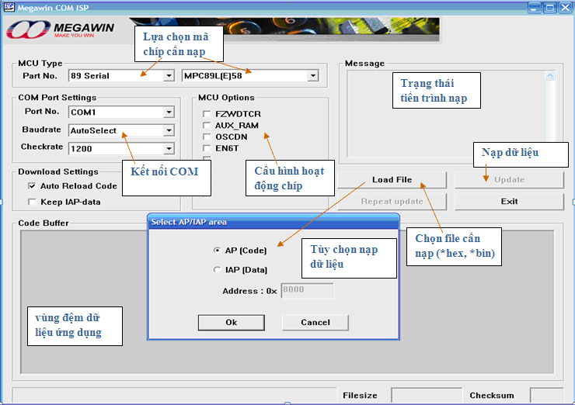
Task: Select the IAP (Data) radio button
Action: click(217, 270)
